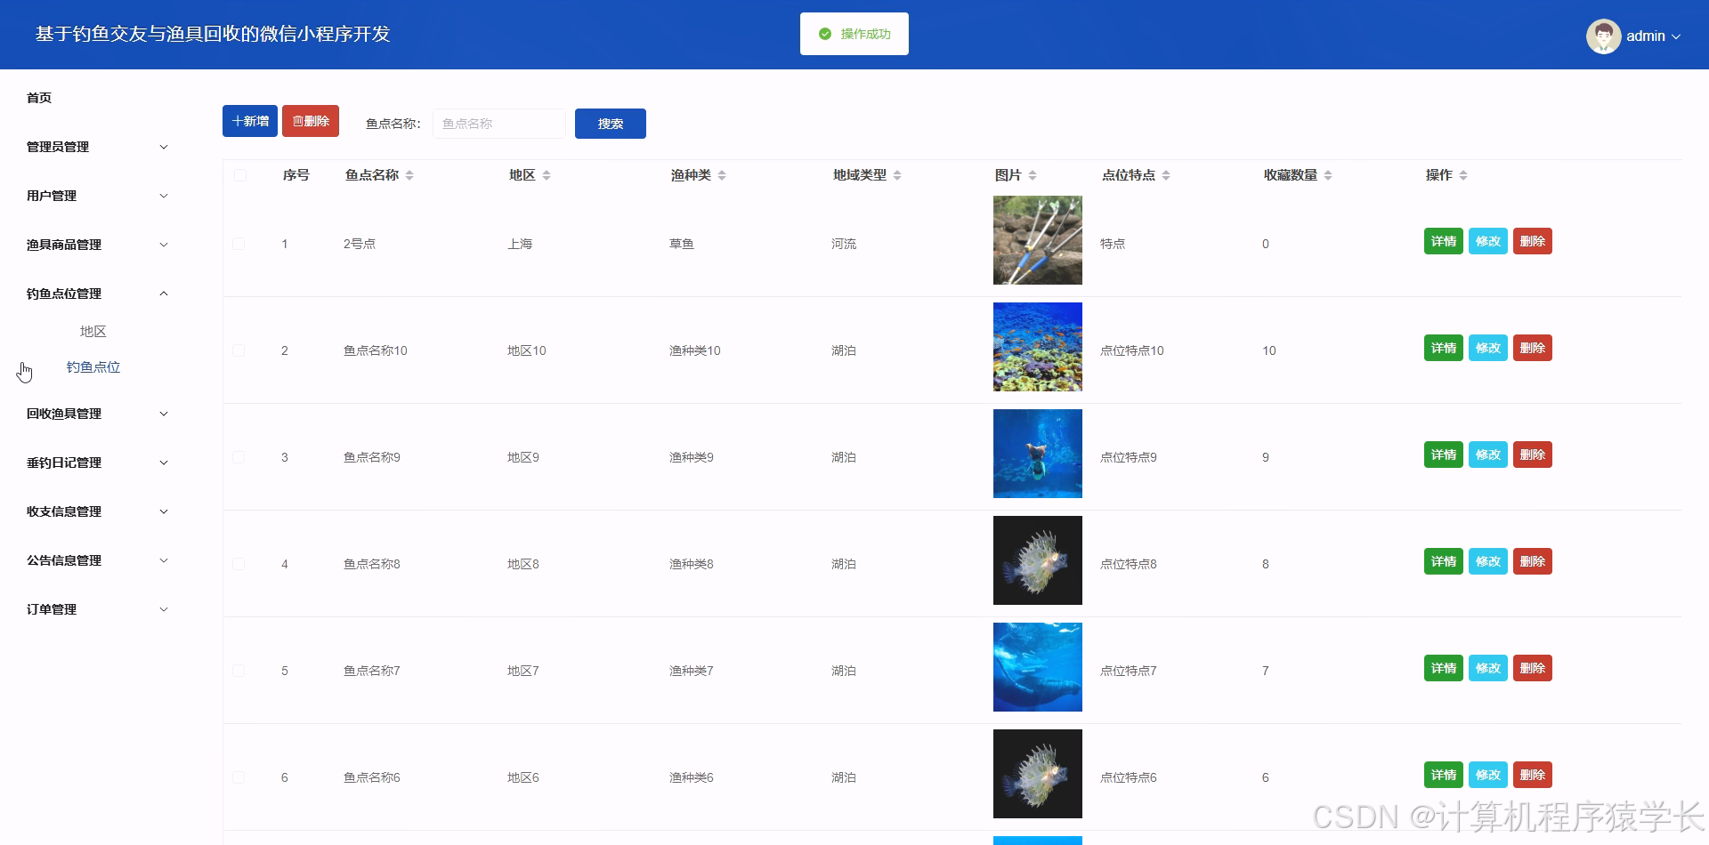Sort by 点位特点 column arrows

(x=1166, y=175)
